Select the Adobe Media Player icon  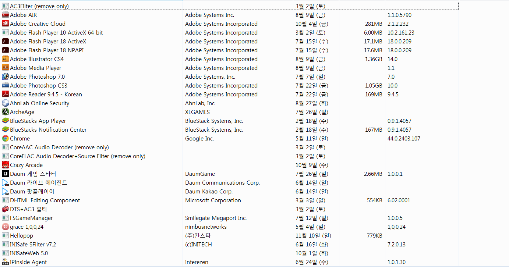[5, 68]
